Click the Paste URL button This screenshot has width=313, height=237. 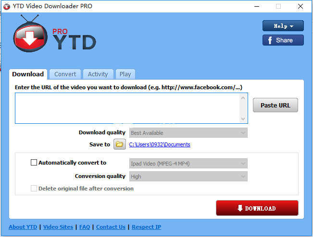[x=275, y=105]
